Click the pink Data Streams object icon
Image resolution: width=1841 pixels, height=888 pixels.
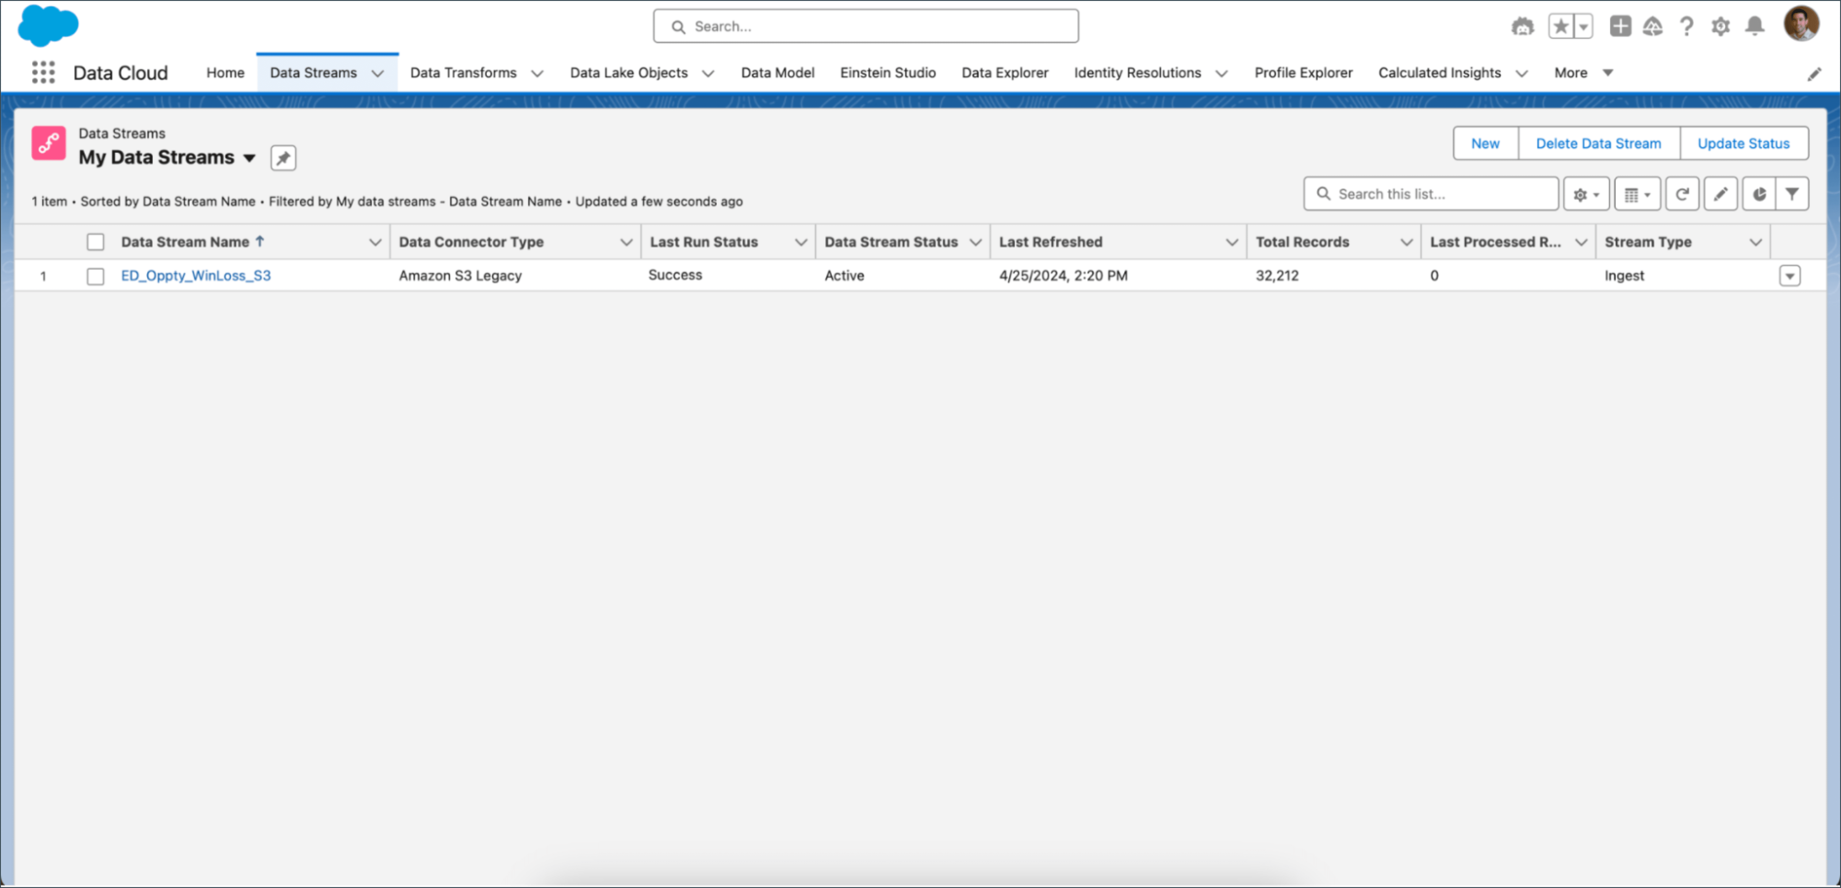[x=48, y=143]
